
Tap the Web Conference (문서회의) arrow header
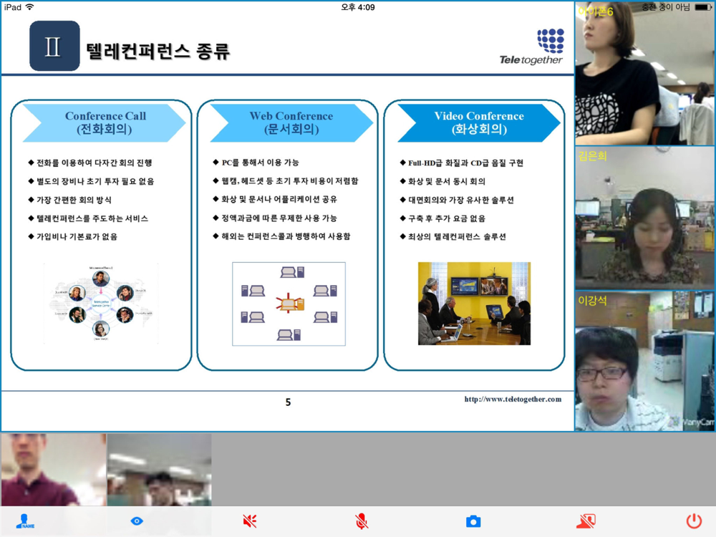point(291,123)
